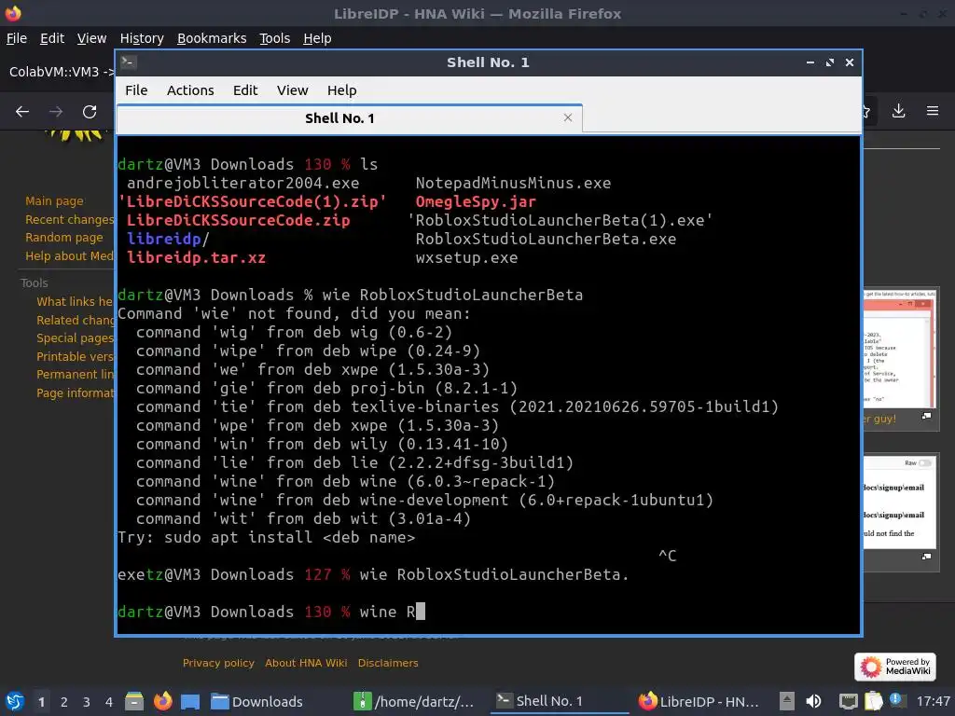
Task: Enlarge the lower wiki thumbnail image
Action: 926,557
